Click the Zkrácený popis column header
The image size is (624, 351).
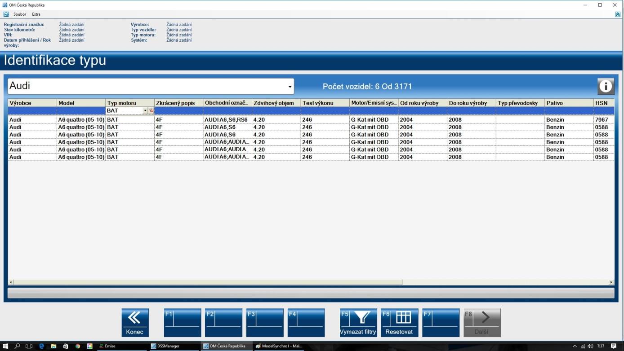tap(178, 103)
